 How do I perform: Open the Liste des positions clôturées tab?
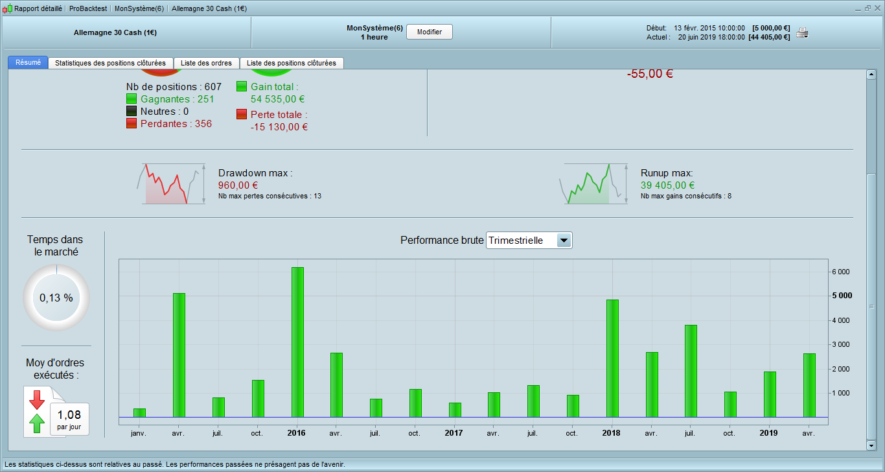coord(292,63)
